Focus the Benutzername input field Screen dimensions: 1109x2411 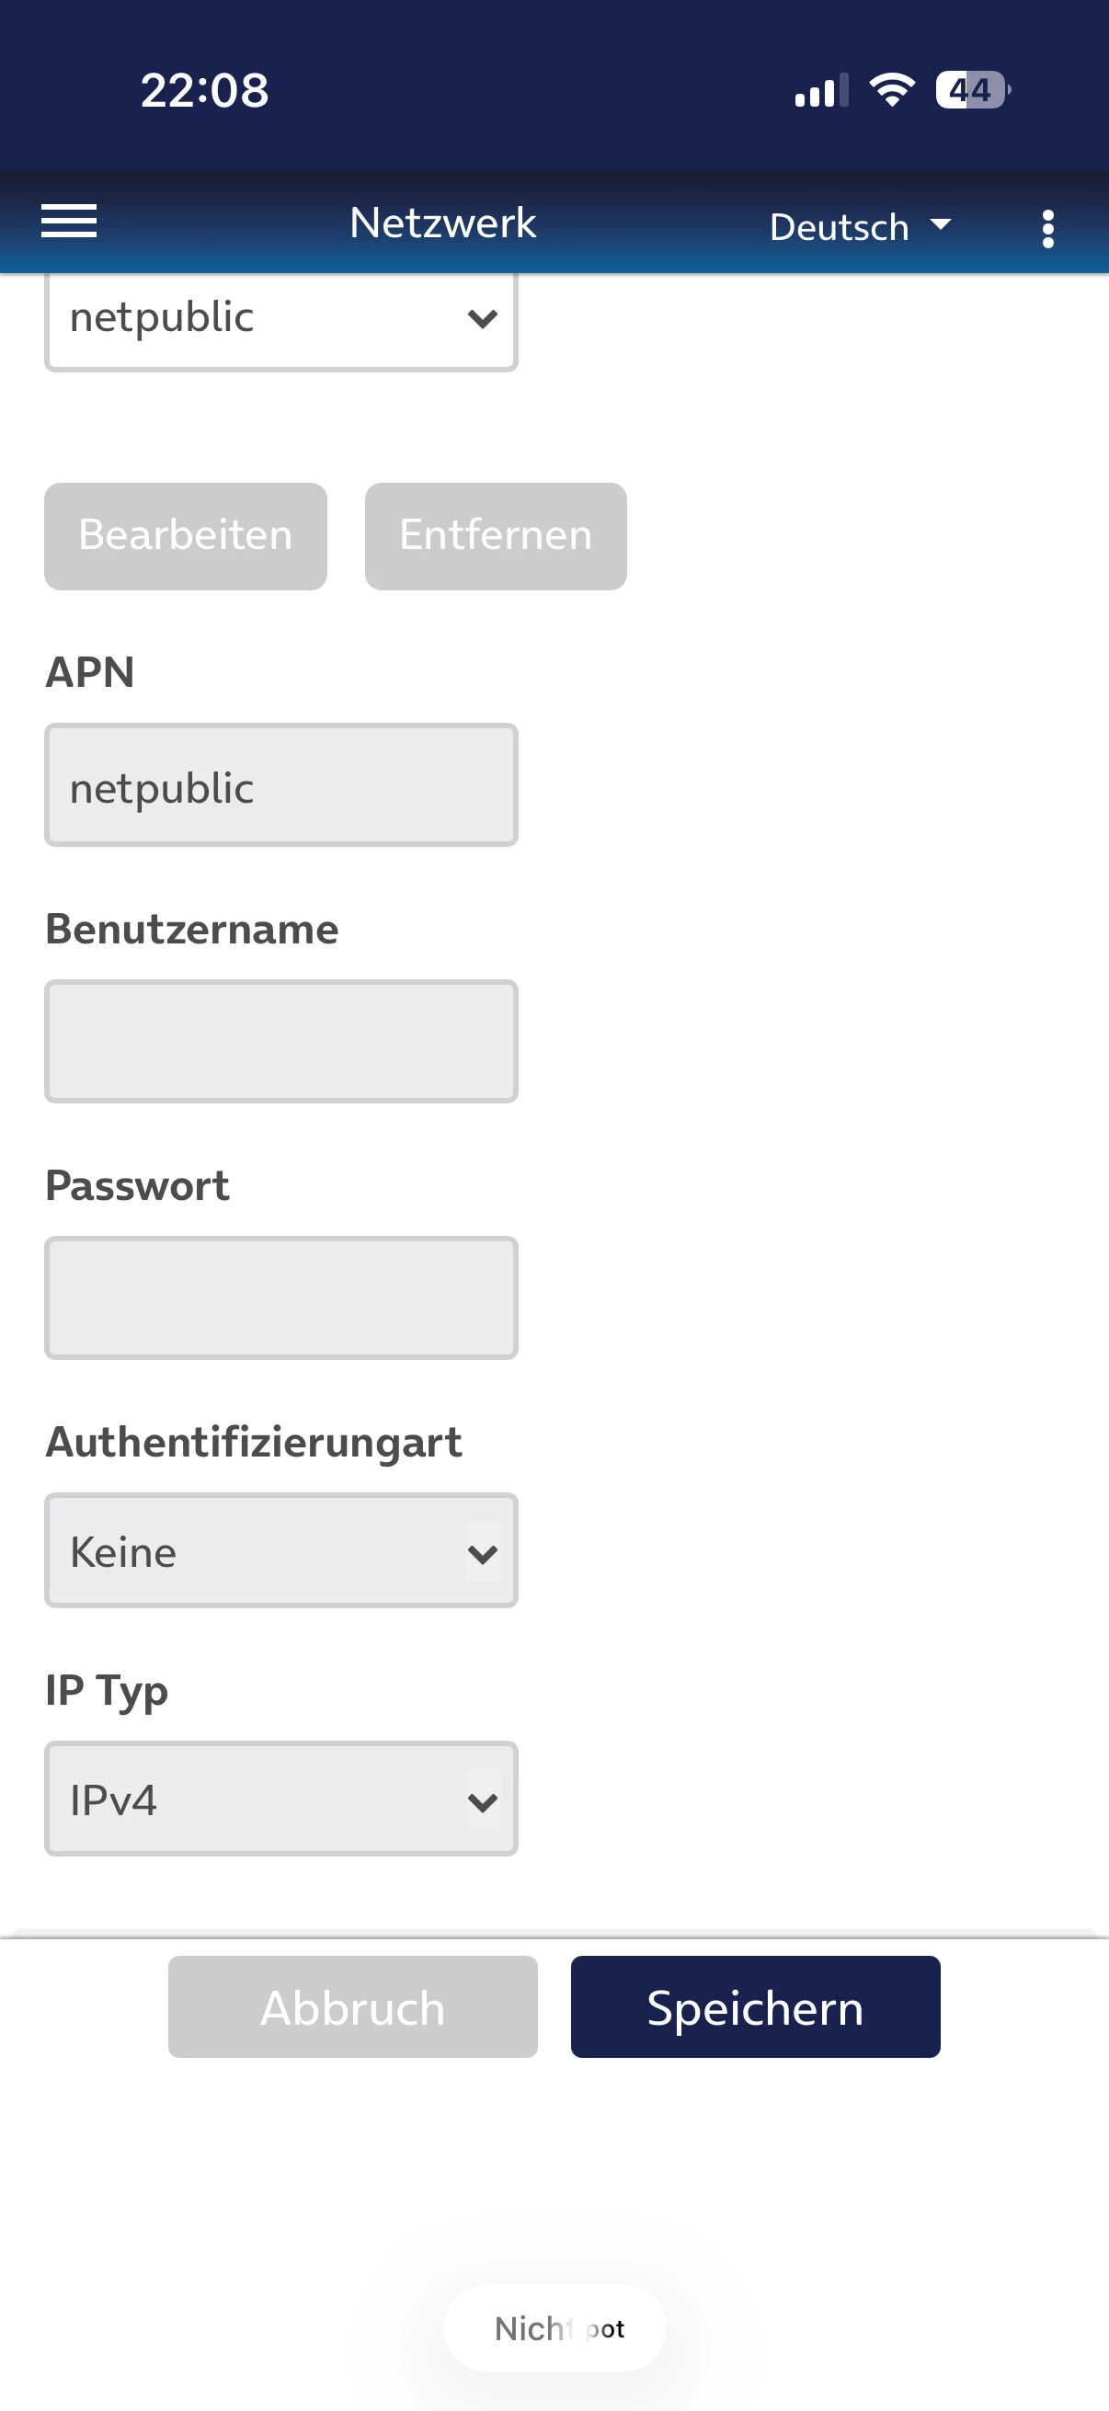click(280, 1041)
